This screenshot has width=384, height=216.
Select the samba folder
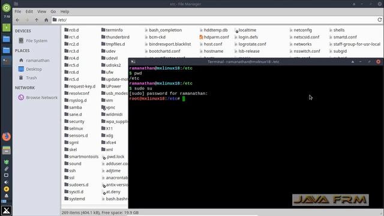73,107
